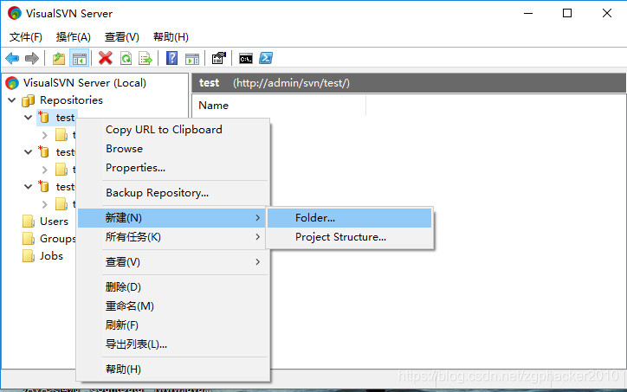Screen dimensions: 627x392
Task: Select the highlighted test repository in tree
Action: [65, 118]
